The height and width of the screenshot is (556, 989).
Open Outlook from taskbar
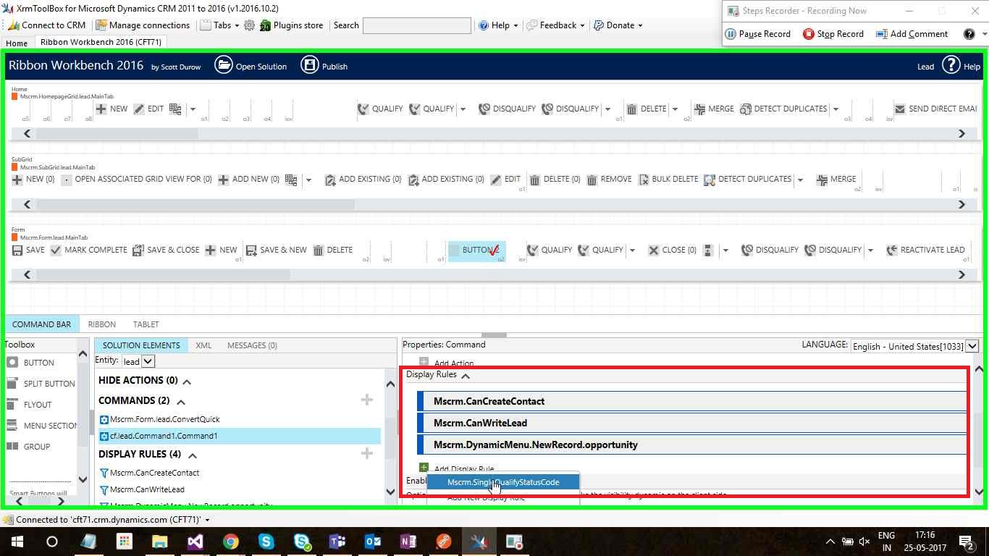click(x=373, y=542)
